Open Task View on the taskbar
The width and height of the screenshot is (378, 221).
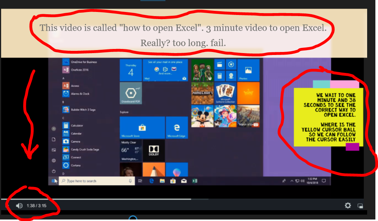click(x=140, y=181)
